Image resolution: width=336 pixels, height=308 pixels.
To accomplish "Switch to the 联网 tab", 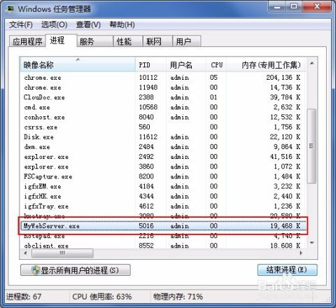I will [157, 41].
